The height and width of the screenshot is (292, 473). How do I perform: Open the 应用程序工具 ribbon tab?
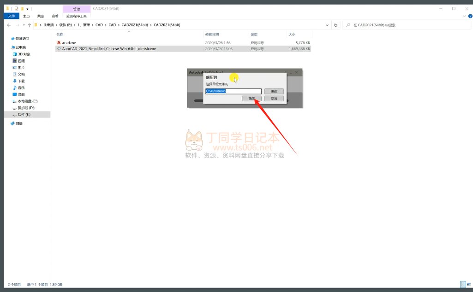pos(77,16)
